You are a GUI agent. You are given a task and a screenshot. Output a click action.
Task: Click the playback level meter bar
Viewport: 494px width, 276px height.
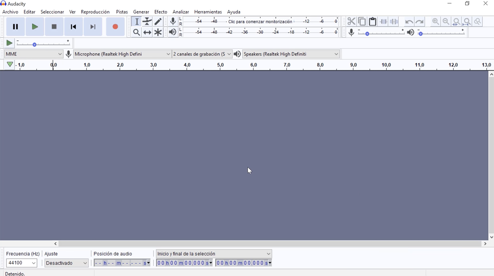click(261, 32)
